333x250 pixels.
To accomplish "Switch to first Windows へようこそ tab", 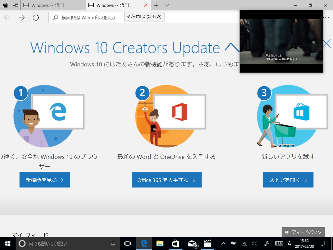I will pyautogui.click(x=53, y=5).
